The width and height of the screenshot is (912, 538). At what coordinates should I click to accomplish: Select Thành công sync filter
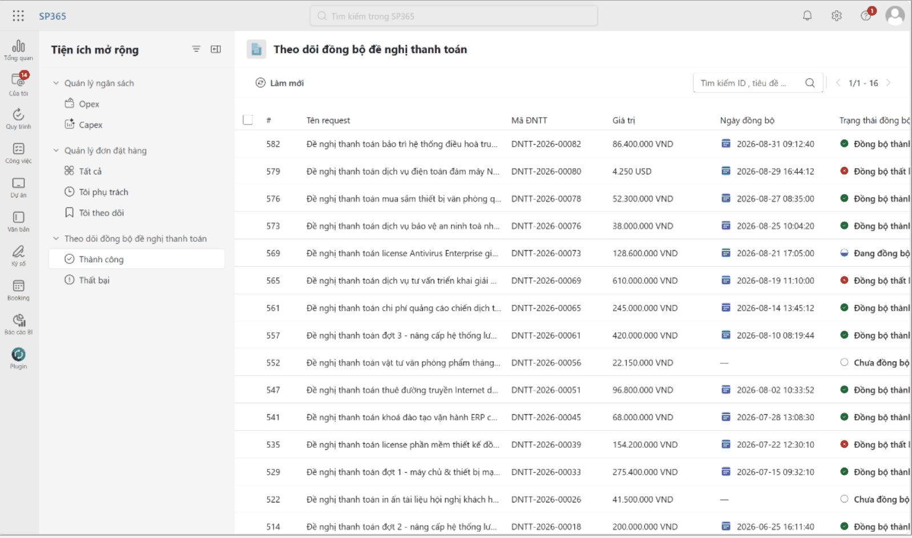click(x=136, y=259)
